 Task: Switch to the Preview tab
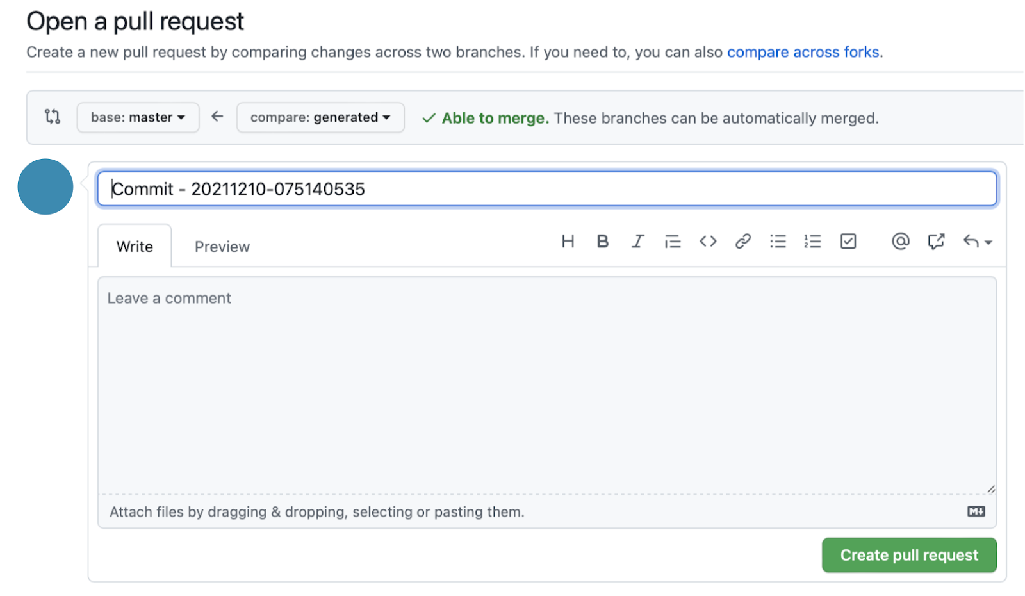[222, 247]
